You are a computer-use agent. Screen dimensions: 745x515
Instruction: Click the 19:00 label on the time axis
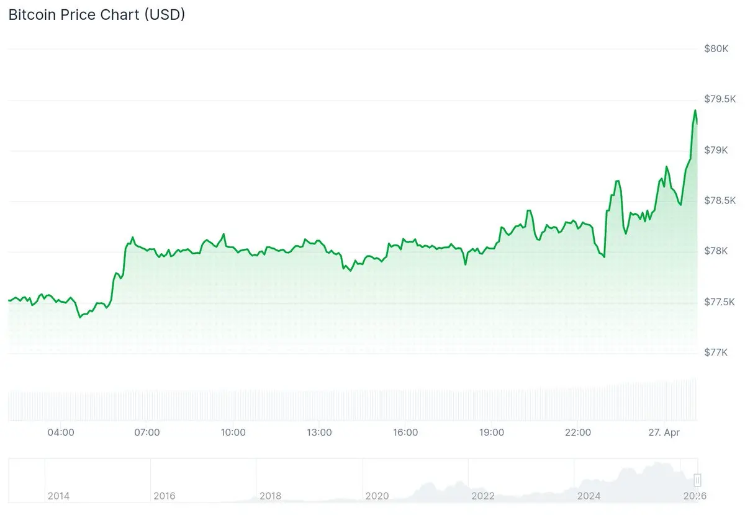coord(492,432)
